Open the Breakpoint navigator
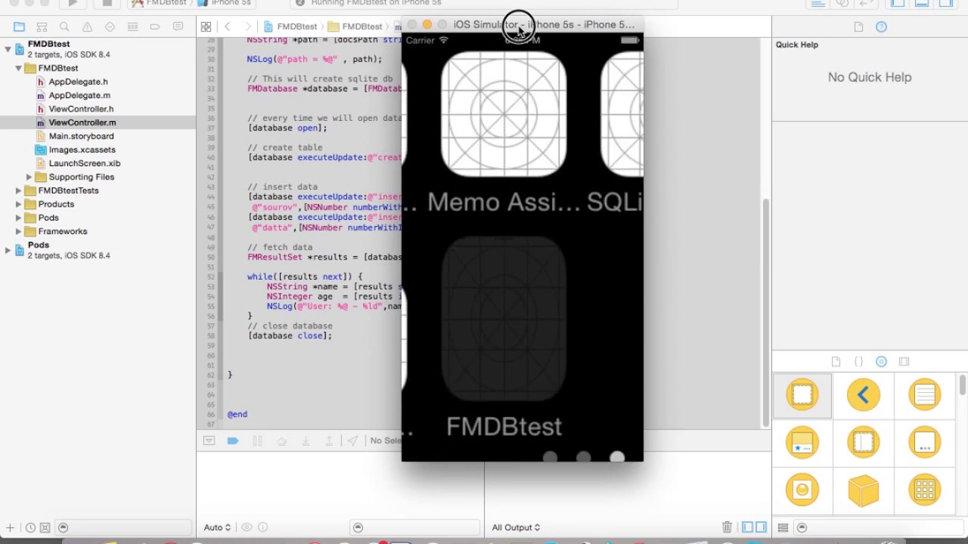The image size is (968, 544). point(155,26)
